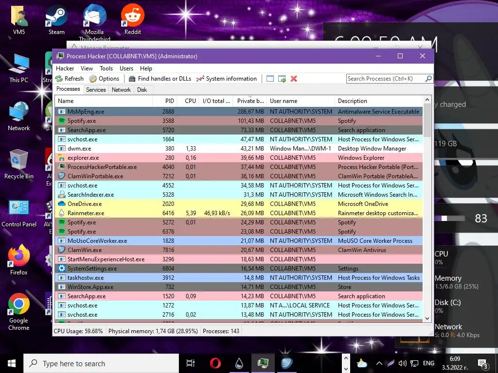Switch to the Network tab

[x=121, y=90]
